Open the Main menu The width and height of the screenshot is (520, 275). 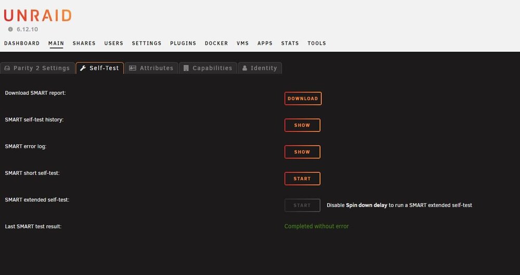tap(56, 43)
